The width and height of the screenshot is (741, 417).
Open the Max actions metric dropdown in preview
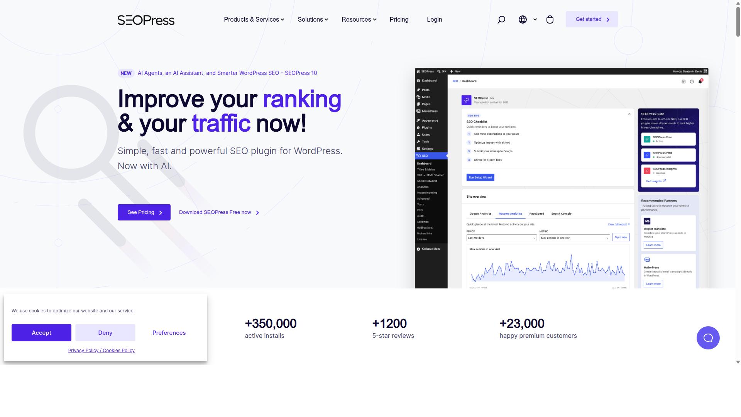click(x=574, y=238)
